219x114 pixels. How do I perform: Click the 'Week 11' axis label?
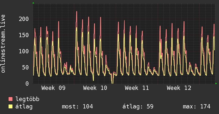137,88
